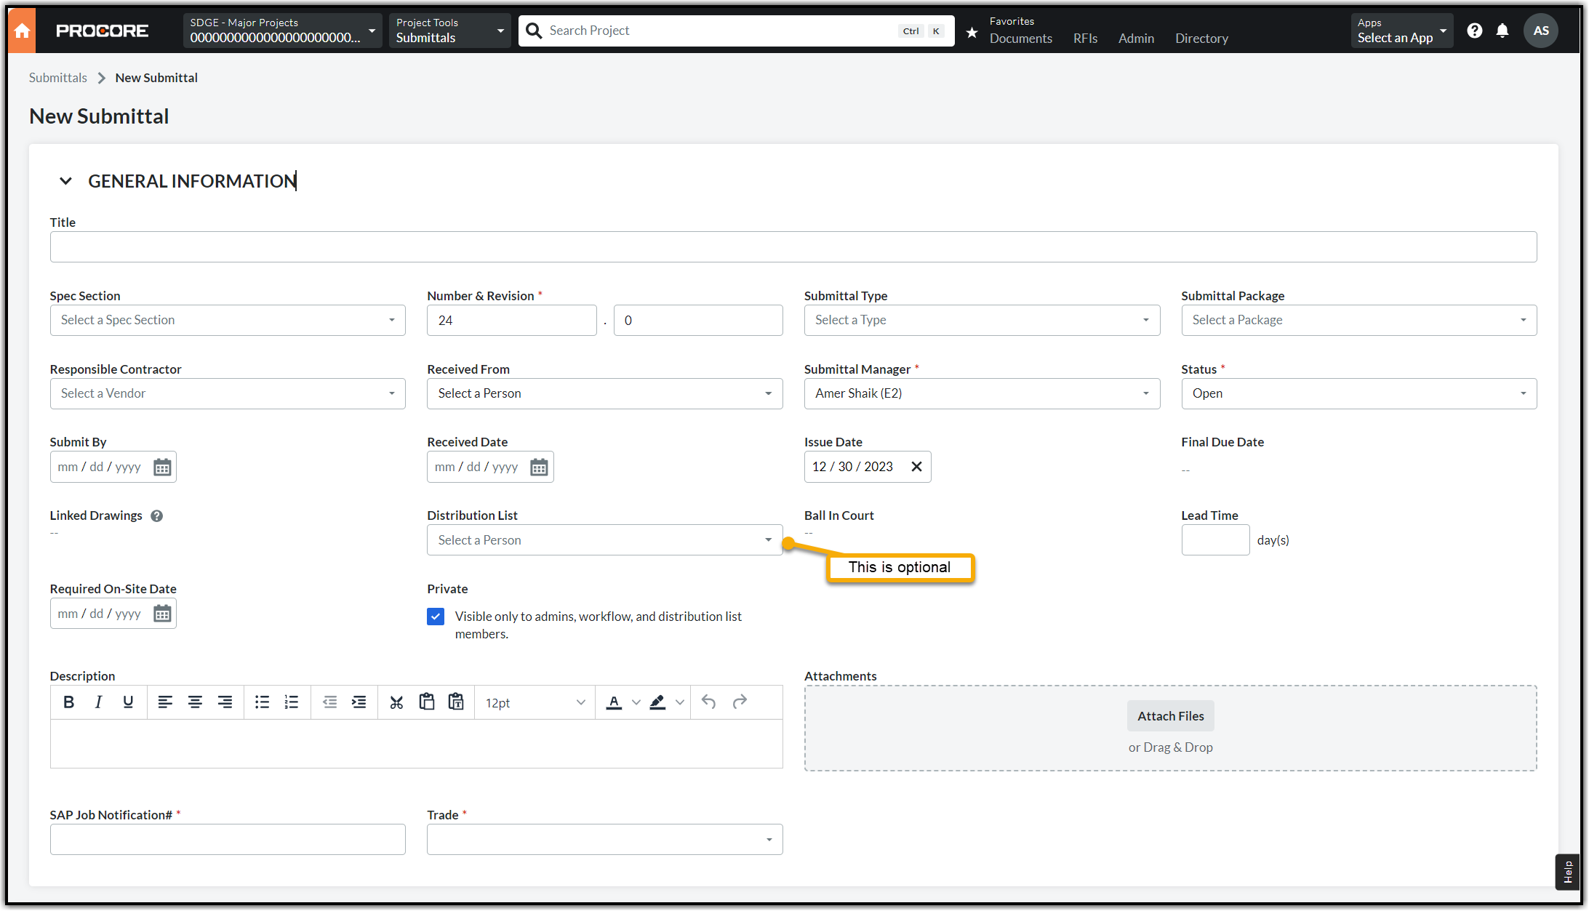The width and height of the screenshot is (1589, 911).
Task: Click the Attach Files button
Action: (1170, 716)
